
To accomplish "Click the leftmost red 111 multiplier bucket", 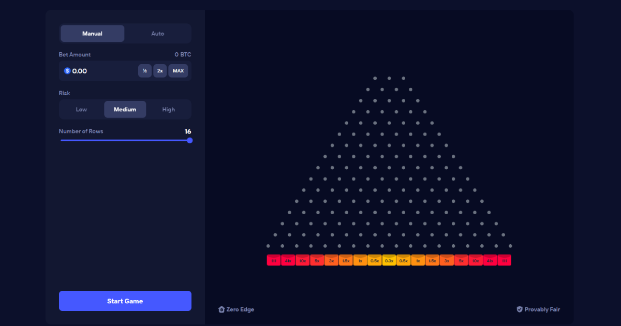I will pos(274,260).
